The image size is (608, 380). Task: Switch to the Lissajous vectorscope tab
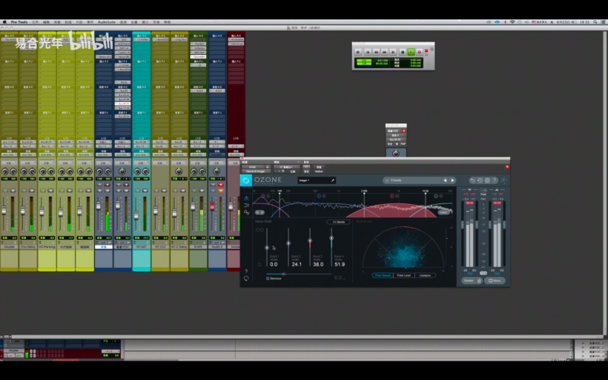[426, 275]
